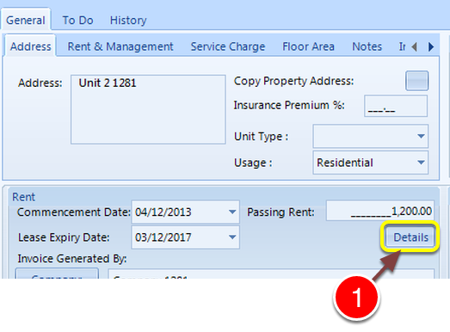Open the To Do tab
This screenshot has height=332, width=450.
tap(77, 20)
